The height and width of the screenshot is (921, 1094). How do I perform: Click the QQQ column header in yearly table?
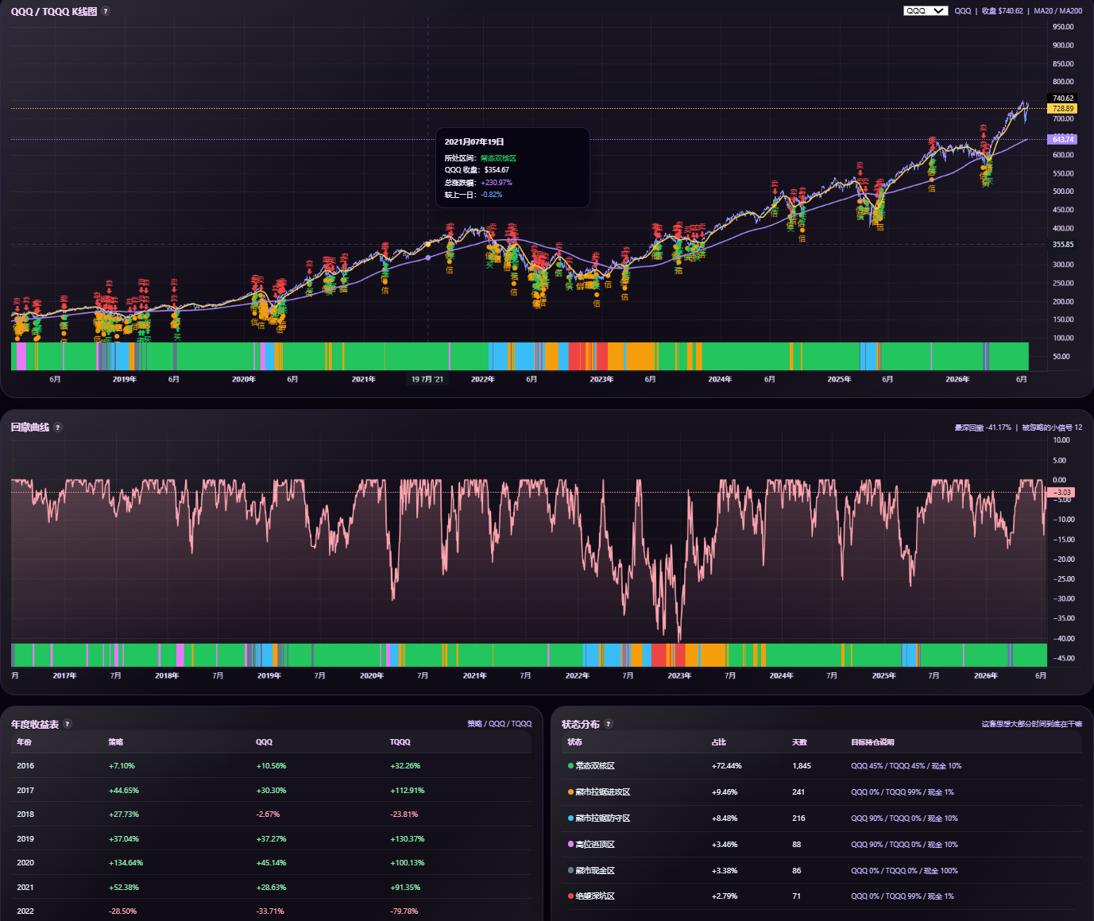264,742
